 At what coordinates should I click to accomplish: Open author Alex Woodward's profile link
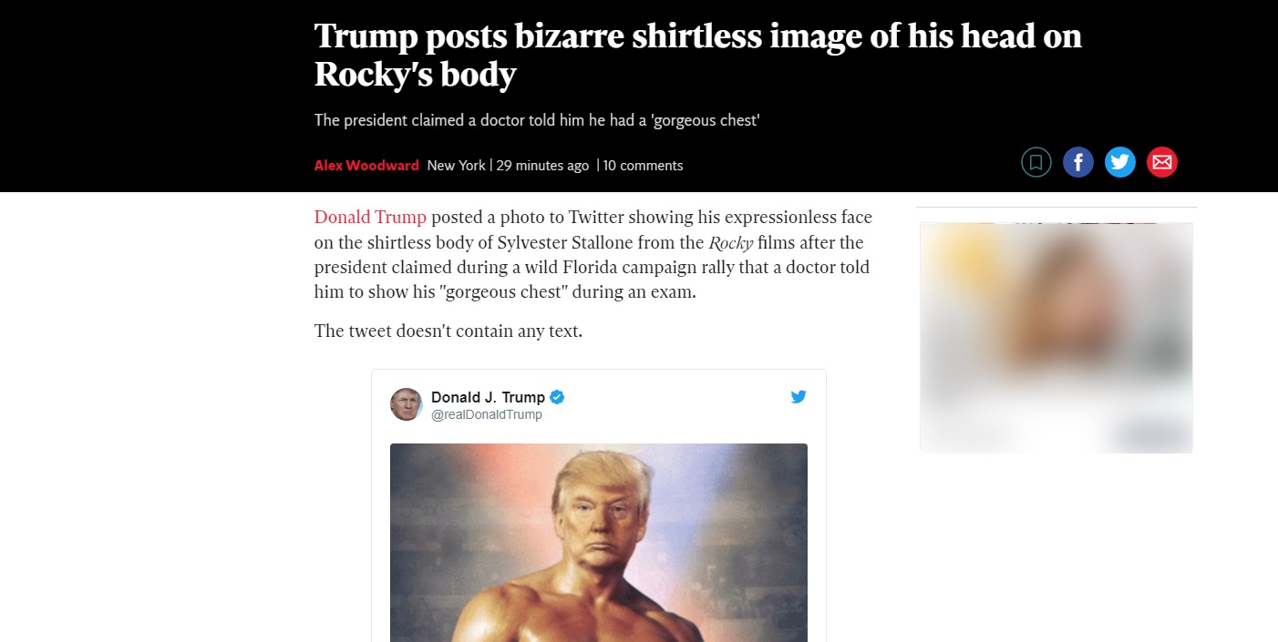[366, 166]
